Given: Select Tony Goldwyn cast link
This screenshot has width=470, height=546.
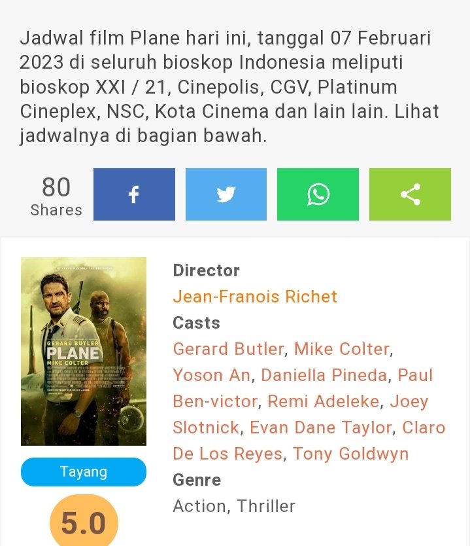Looking at the screenshot, I should [350, 454].
